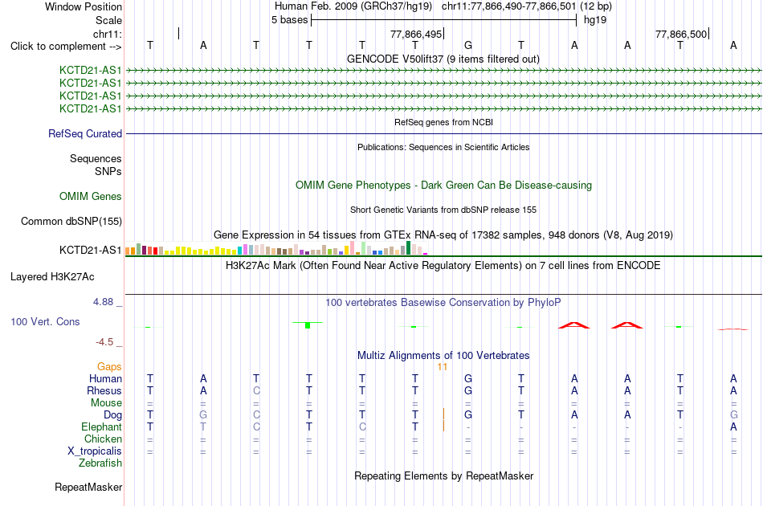Open the GENCODE V50lift37 track title
Viewport: 763px width, 506px height.
443,59
